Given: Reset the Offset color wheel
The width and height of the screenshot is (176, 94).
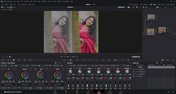Looking at the screenshot, I should coord(63,69).
